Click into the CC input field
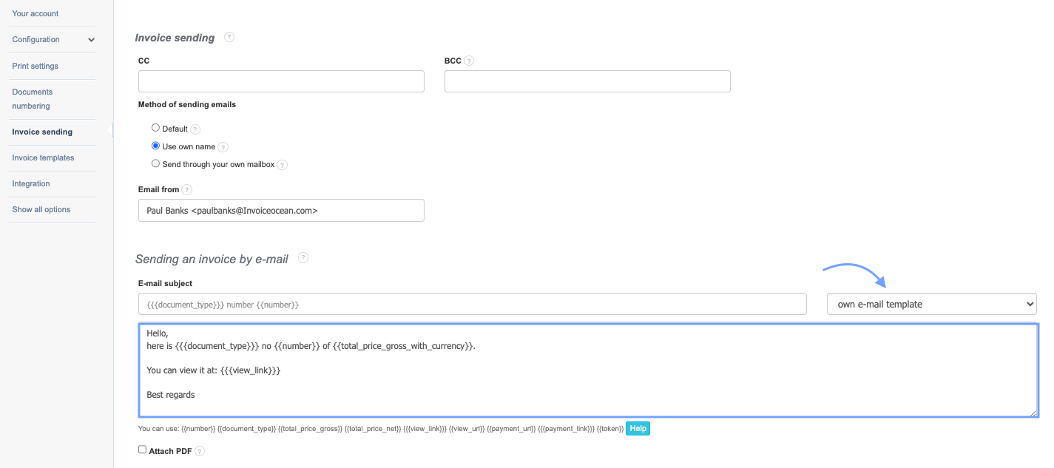 (281, 81)
